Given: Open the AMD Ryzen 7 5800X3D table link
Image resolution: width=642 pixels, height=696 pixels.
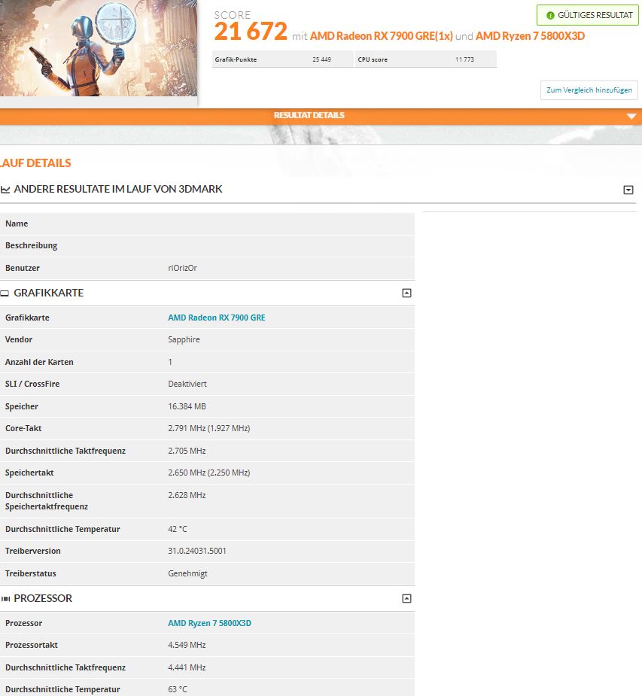Looking at the screenshot, I should [209, 623].
